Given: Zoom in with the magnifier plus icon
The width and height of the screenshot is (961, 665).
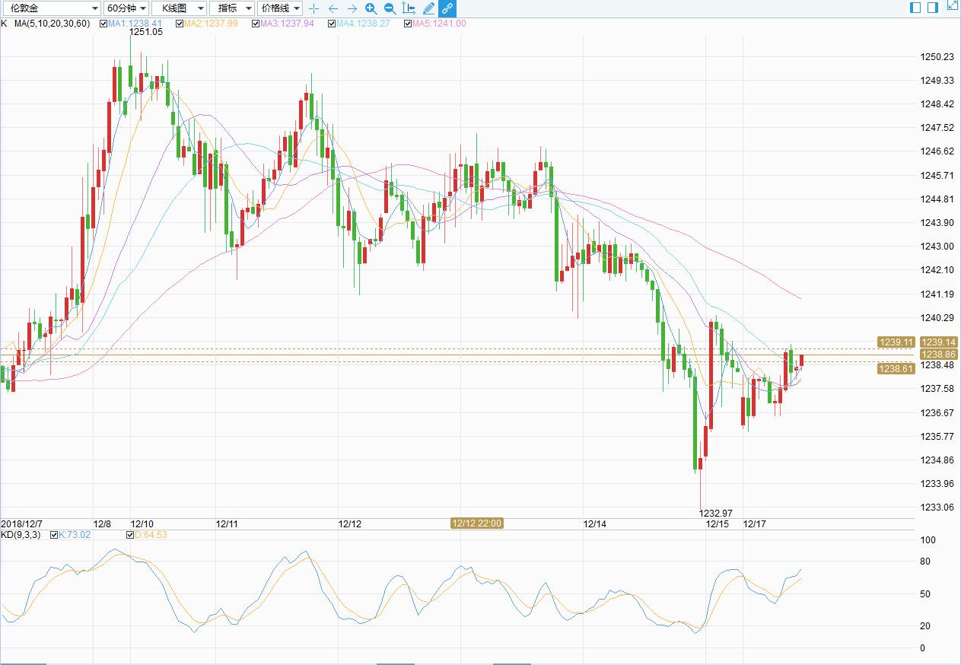Looking at the screenshot, I should (x=371, y=8).
